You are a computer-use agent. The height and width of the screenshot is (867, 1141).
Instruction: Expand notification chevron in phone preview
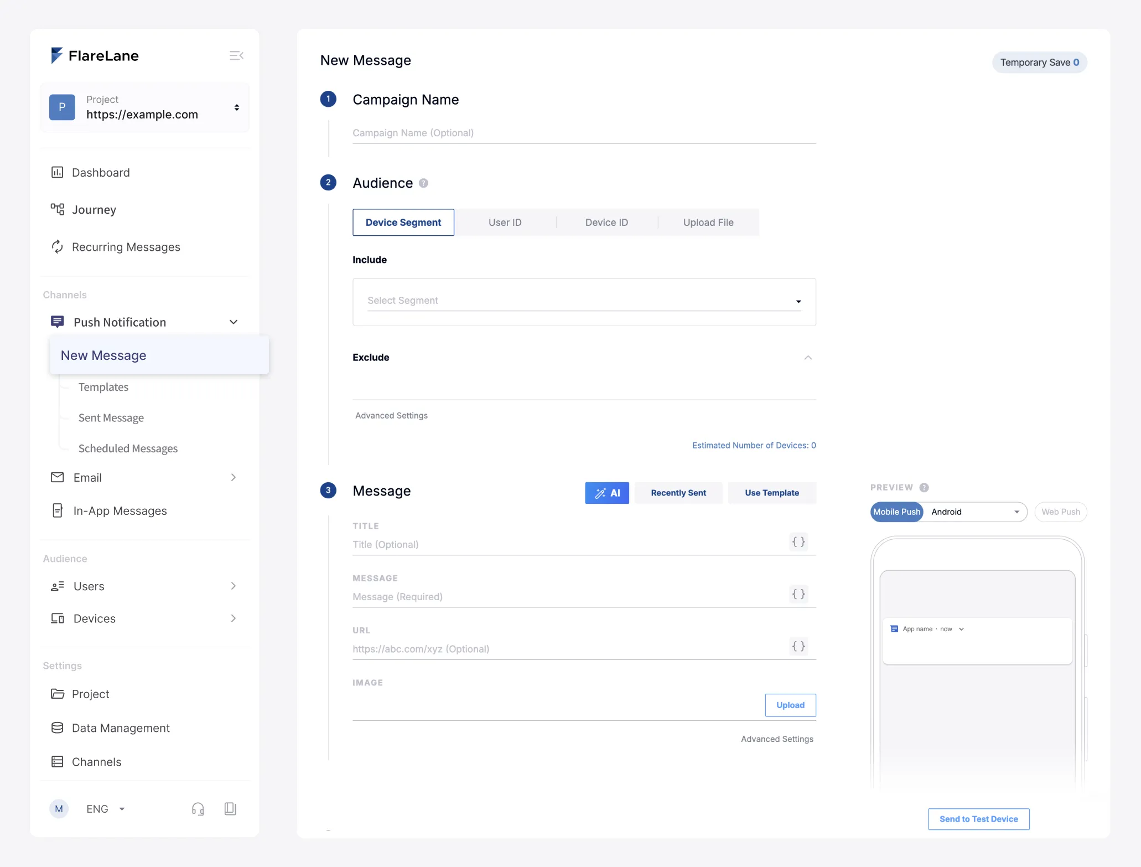(962, 629)
